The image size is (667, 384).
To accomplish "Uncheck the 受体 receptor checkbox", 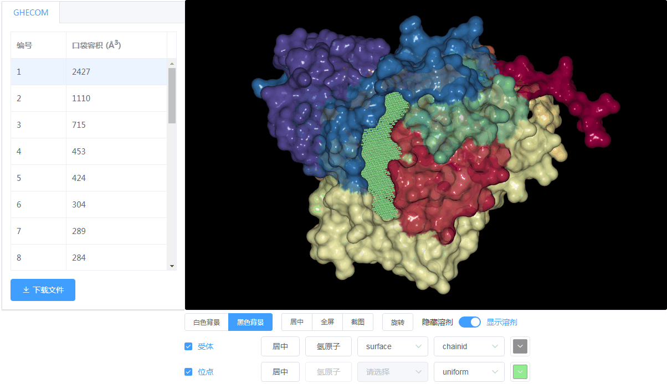I will pos(188,346).
